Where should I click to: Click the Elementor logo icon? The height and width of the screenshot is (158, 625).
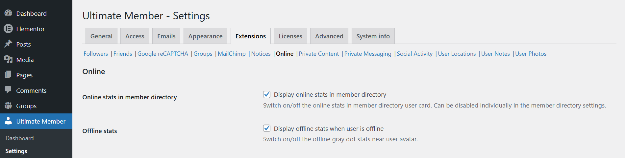8,29
